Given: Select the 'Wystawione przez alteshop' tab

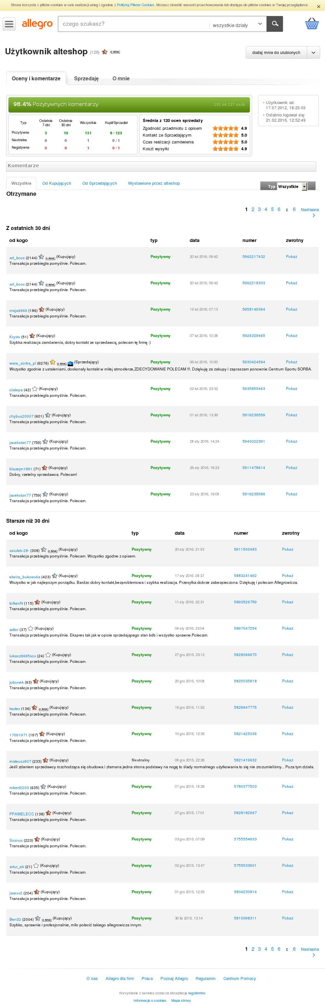Looking at the screenshot, I should click(154, 183).
